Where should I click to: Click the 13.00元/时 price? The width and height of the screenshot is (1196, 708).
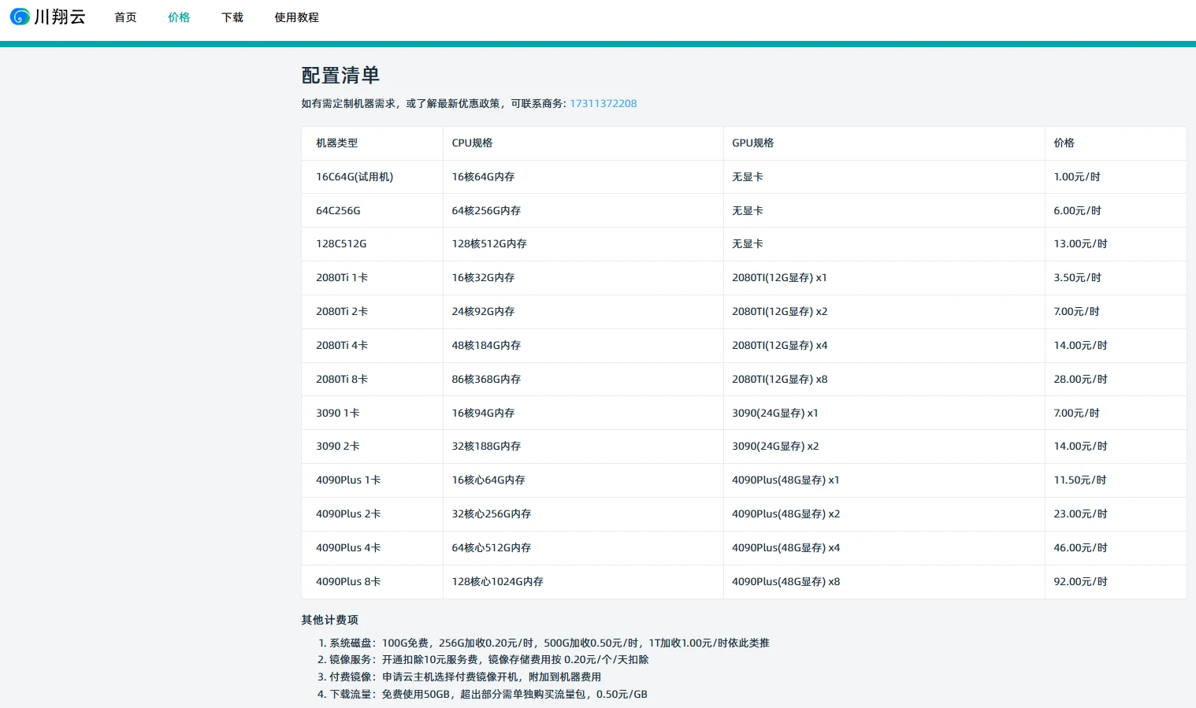[1081, 243]
